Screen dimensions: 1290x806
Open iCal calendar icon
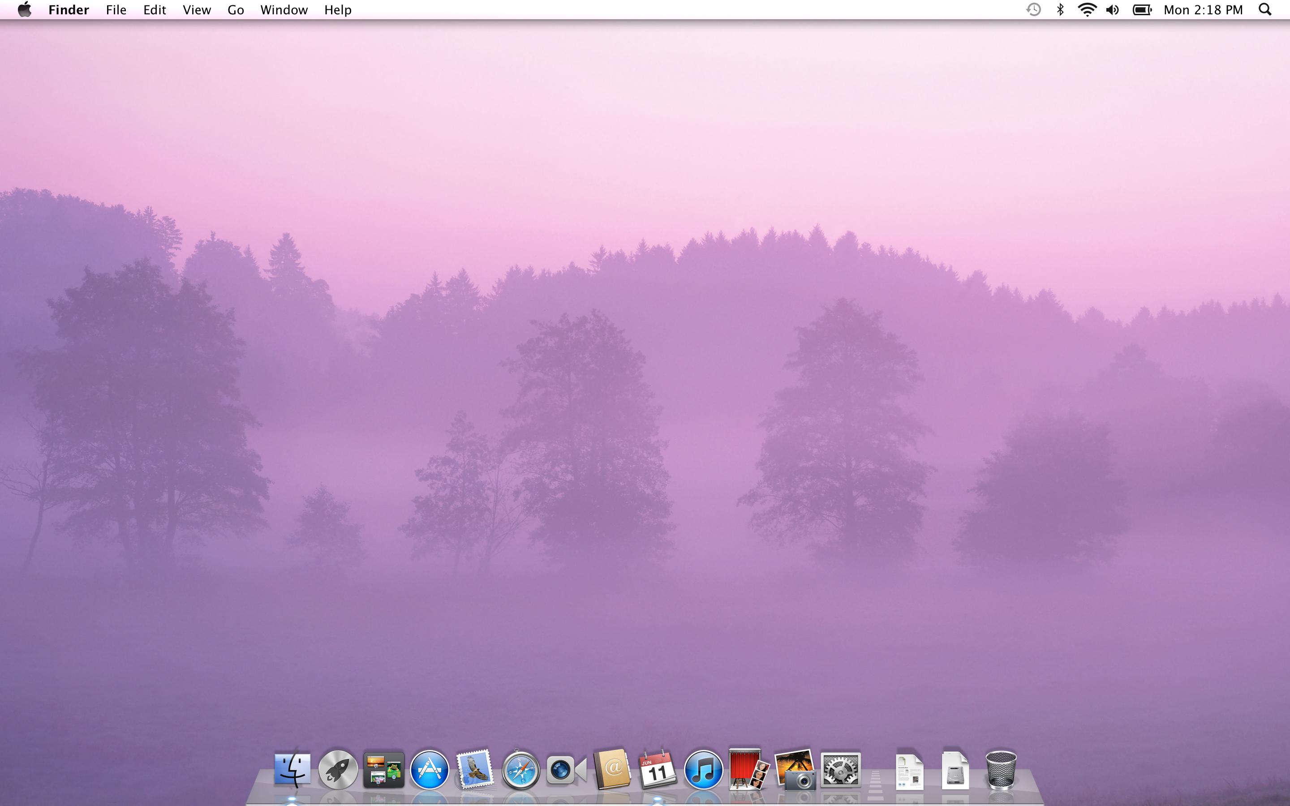[657, 770]
